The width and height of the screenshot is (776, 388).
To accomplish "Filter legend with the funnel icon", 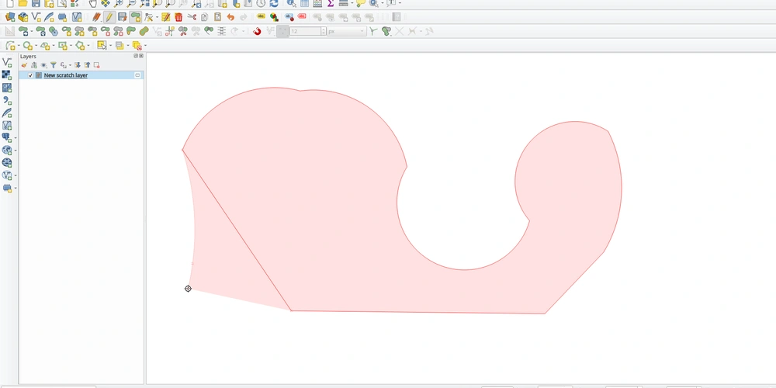I will coord(53,65).
